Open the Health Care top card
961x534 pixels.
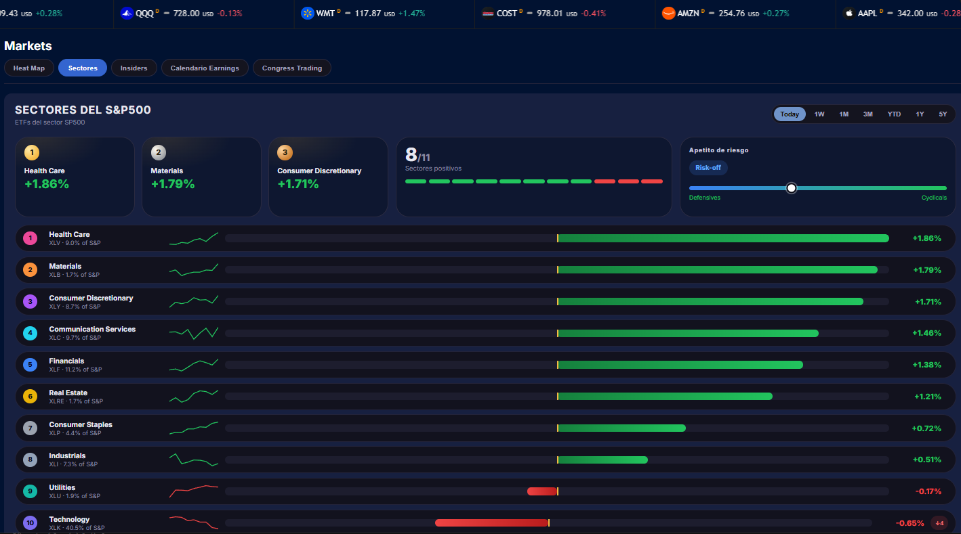pos(75,177)
